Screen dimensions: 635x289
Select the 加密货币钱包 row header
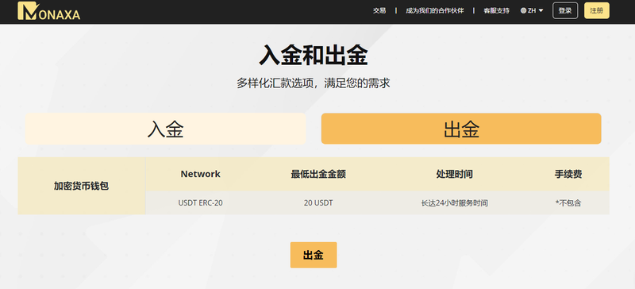[x=82, y=186]
